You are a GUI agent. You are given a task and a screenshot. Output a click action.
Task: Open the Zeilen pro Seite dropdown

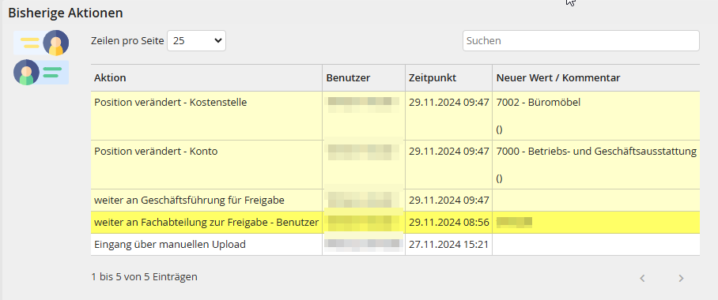196,41
